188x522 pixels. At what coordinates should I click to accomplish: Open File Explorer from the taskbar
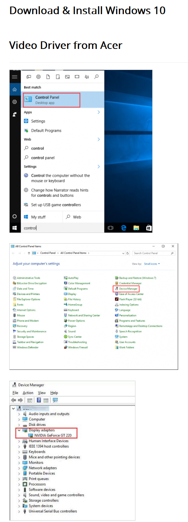(136, 228)
